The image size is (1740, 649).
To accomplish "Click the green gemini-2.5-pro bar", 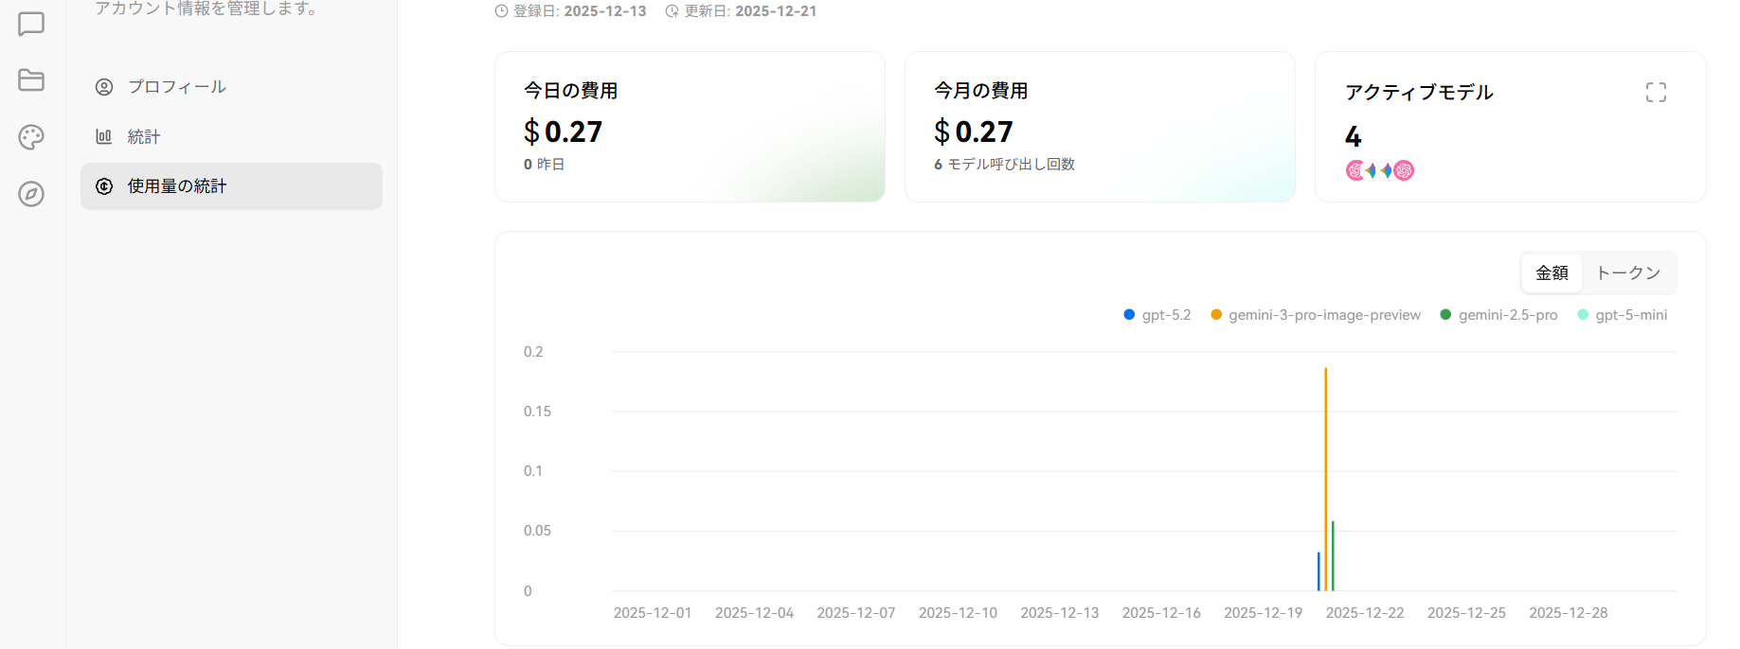I will coord(1333,555).
